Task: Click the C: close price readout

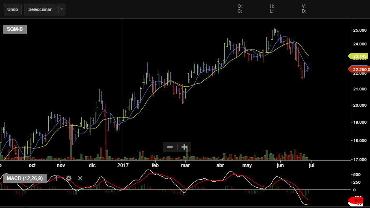Action: pyautogui.click(x=240, y=11)
